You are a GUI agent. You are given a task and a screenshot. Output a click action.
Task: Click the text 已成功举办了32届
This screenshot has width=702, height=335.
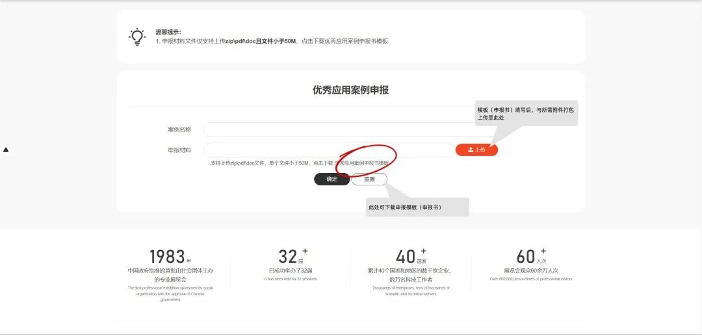pos(291,271)
